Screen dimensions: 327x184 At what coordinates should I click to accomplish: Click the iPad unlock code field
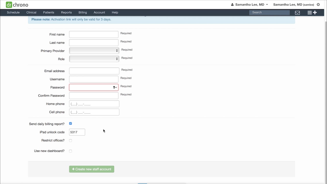[x=77, y=132]
